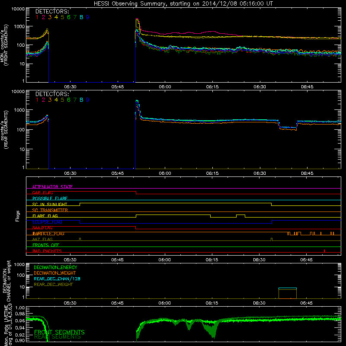Click the POSSIBLE_FLARE flag label
This screenshot has width=346, height=346.
(x=50, y=199)
